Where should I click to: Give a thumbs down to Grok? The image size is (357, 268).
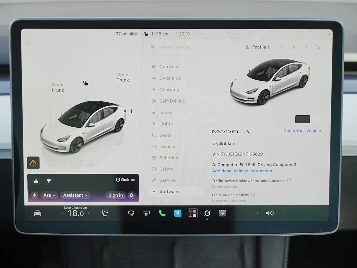click(49, 181)
